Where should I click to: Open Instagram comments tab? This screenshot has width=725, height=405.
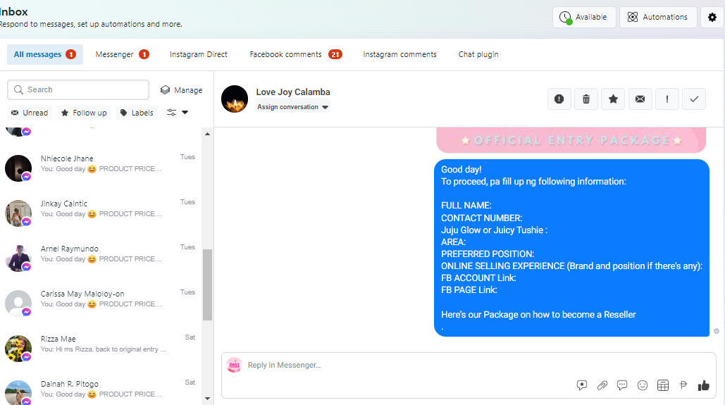point(399,54)
